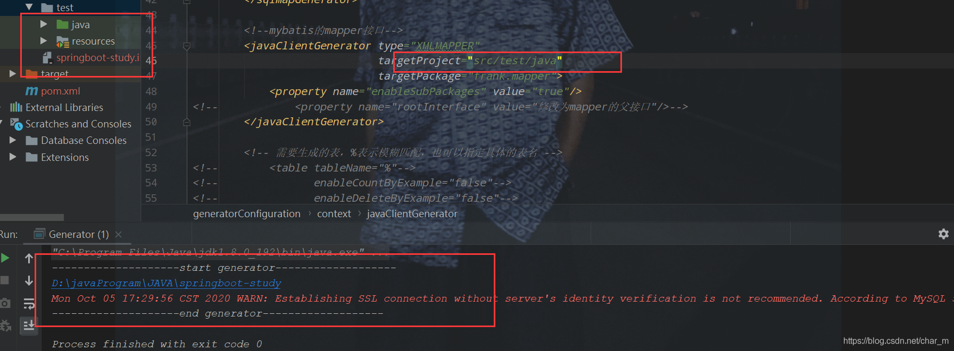This screenshot has width=954, height=351.
Task: Click the green java folder icon
Action: (63, 24)
